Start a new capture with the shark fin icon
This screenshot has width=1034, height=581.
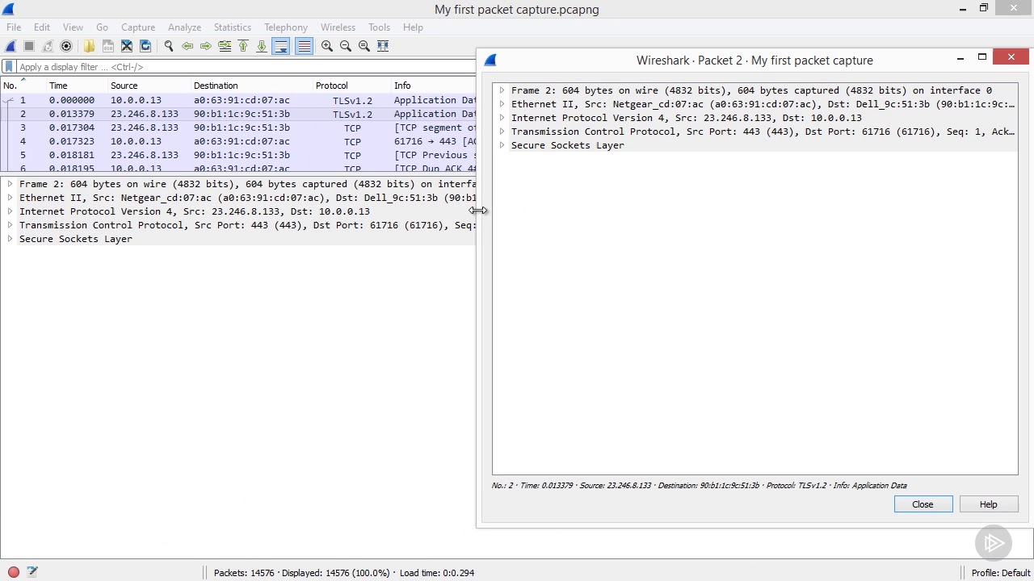(11, 46)
